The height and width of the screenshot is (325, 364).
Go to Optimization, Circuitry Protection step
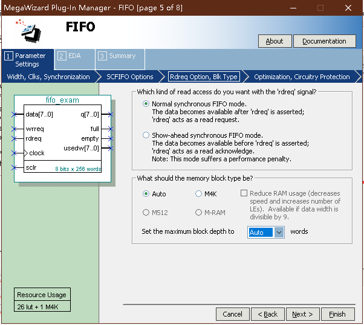coord(302,77)
